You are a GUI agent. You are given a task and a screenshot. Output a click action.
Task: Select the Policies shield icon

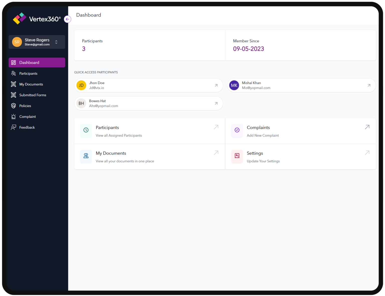click(14, 106)
